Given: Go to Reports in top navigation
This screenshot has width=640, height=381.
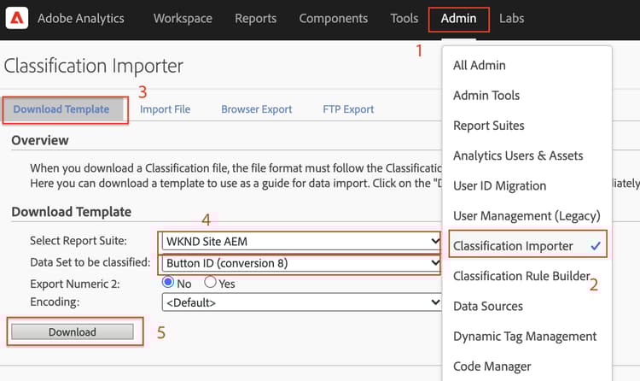Looking at the screenshot, I should point(255,18).
